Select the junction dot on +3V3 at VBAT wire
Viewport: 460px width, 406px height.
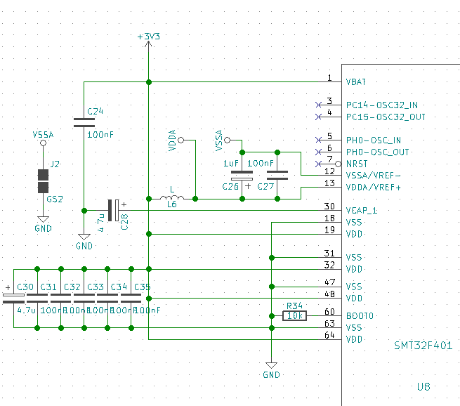pos(149,82)
